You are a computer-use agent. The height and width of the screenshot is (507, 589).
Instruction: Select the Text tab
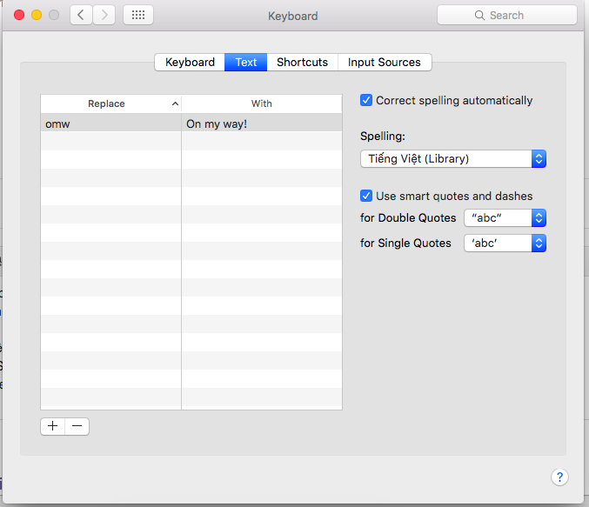click(246, 62)
